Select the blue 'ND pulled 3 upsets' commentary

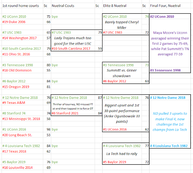pos(170,121)
